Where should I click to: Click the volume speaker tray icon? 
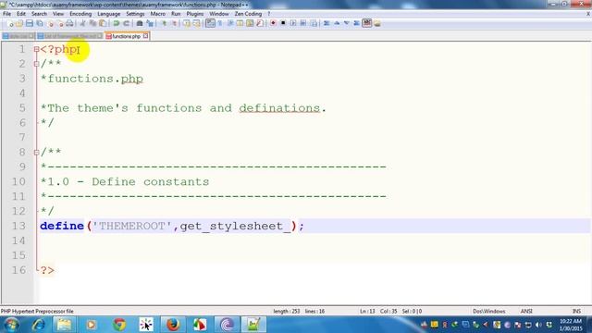tap(538, 325)
